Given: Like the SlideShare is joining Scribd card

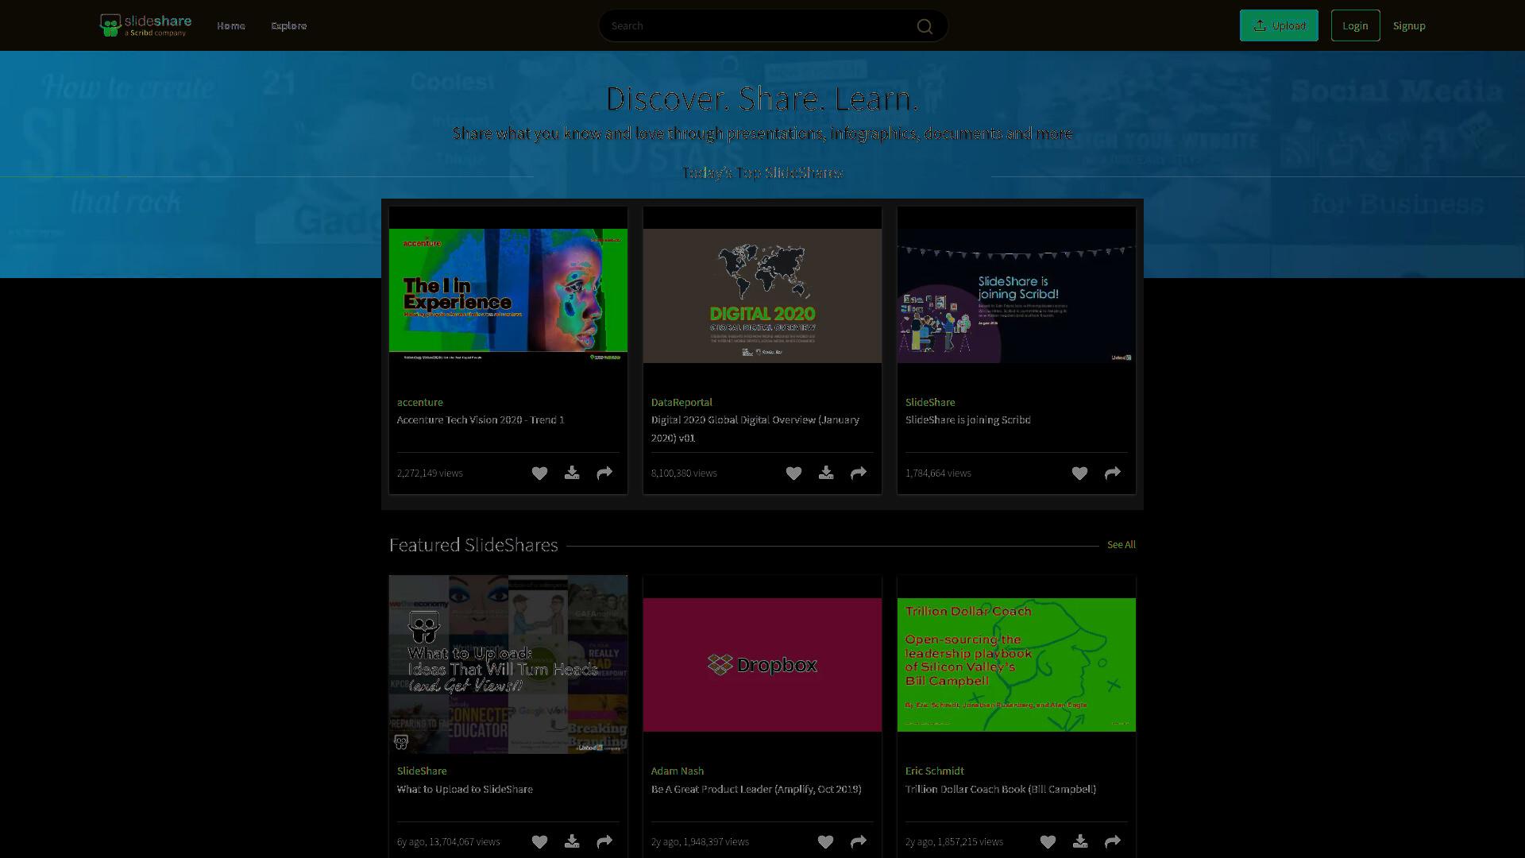Looking at the screenshot, I should 1079,473.
